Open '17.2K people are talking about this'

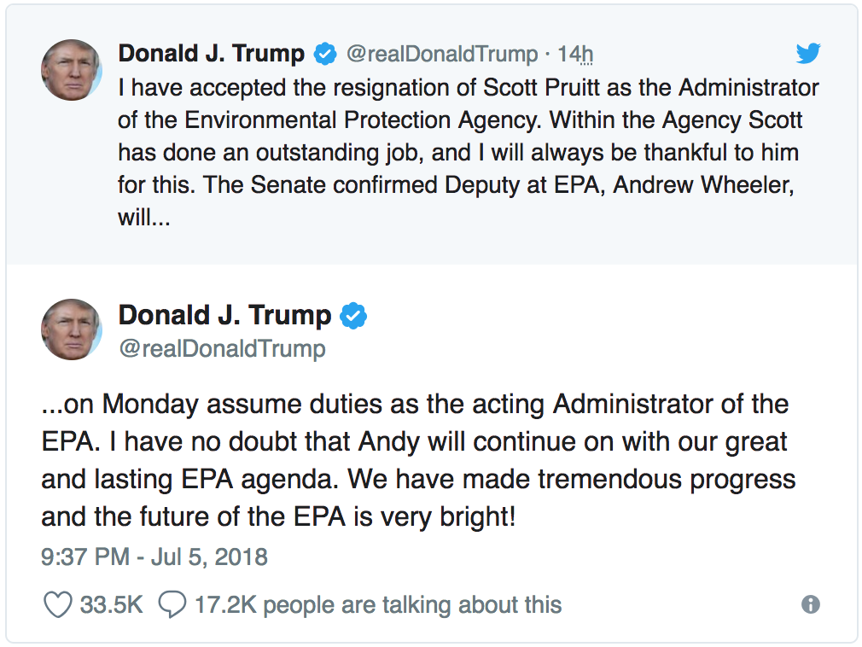coord(378,605)
